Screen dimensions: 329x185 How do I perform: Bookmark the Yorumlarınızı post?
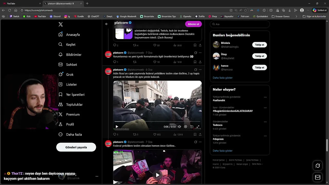coord(195,62)
